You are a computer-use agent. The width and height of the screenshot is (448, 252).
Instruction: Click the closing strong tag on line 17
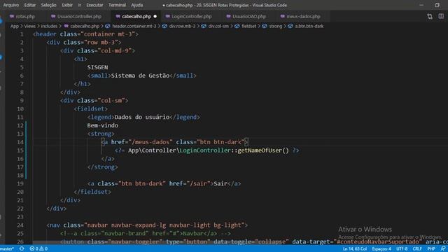[103, 167]
